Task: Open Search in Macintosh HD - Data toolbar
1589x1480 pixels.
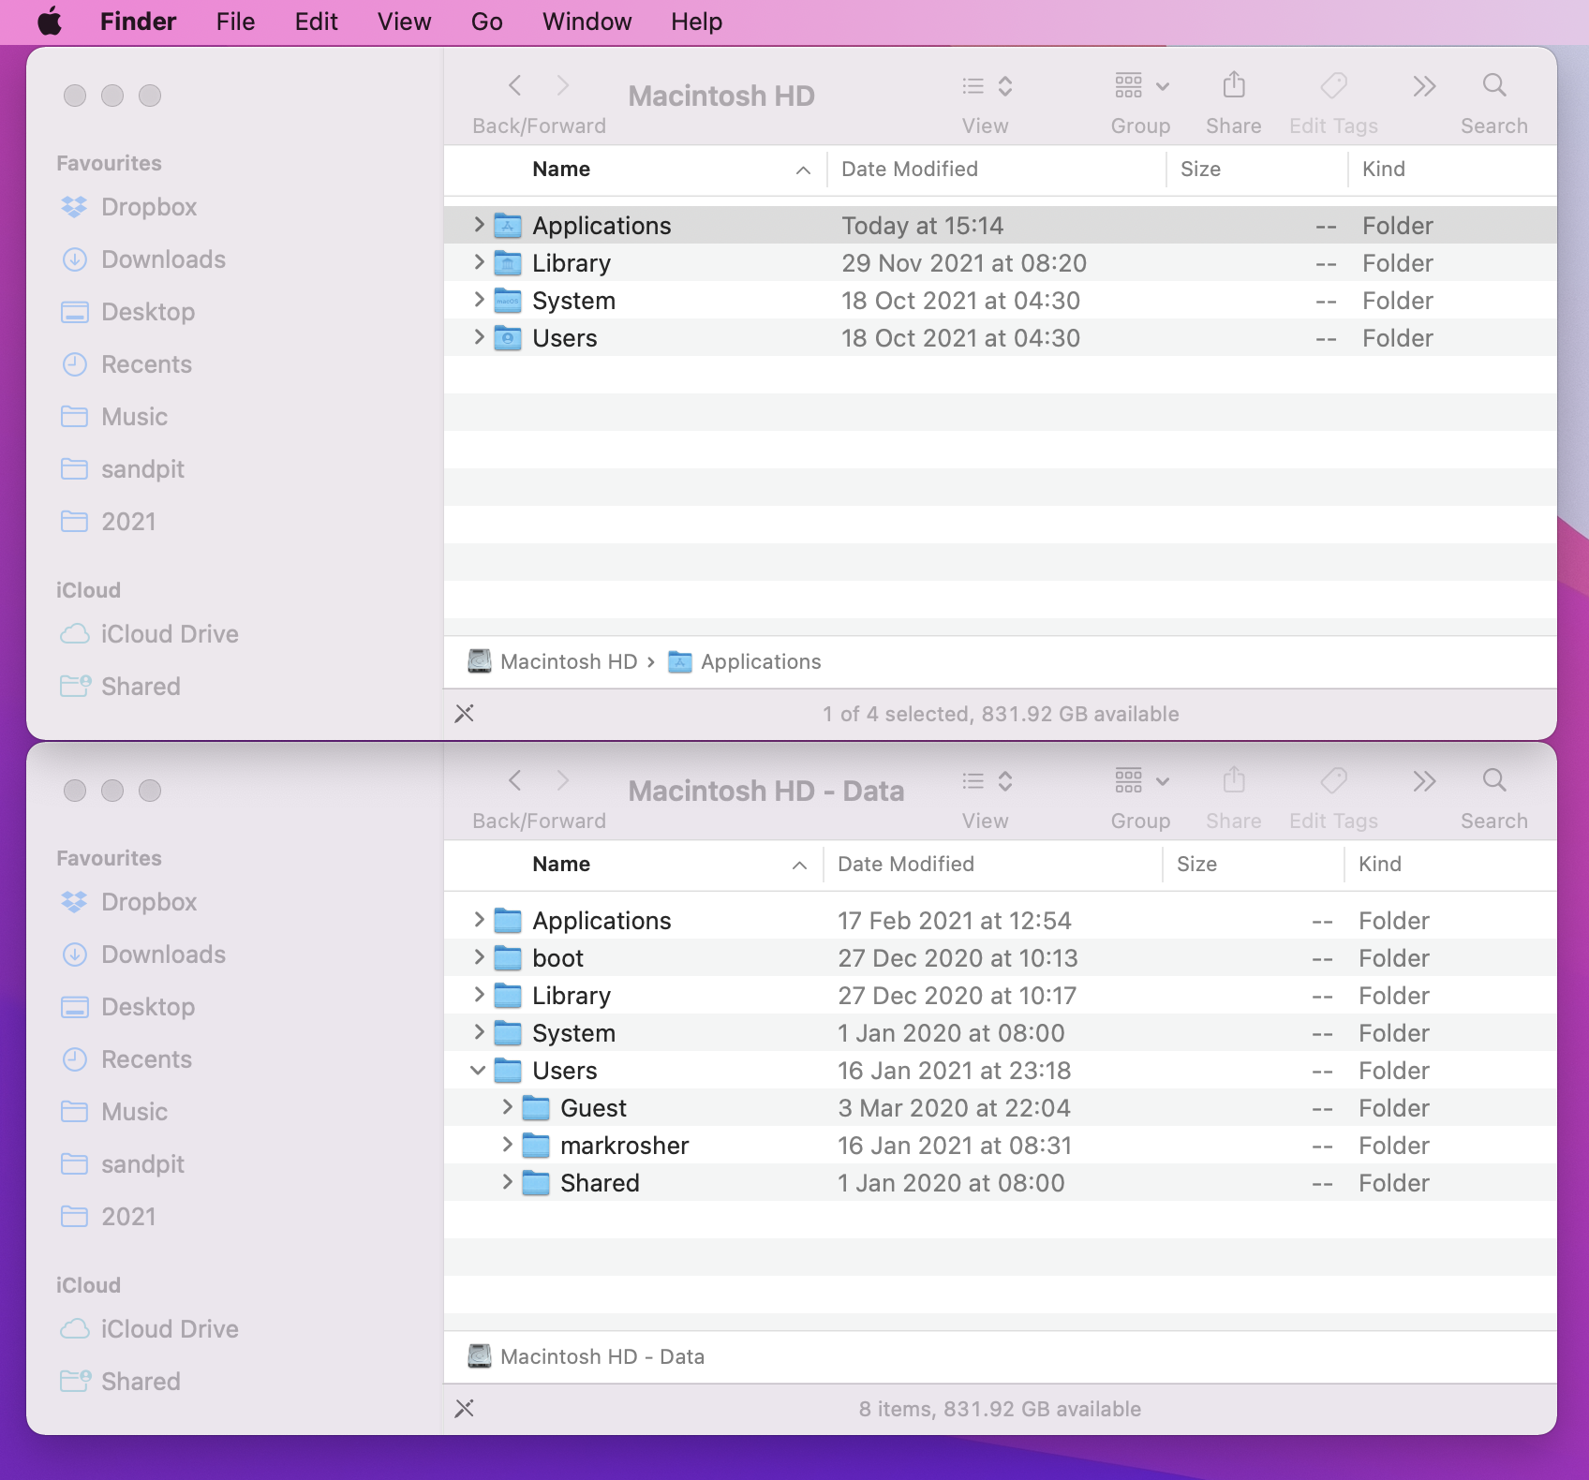Action: tap(1494, 781)
